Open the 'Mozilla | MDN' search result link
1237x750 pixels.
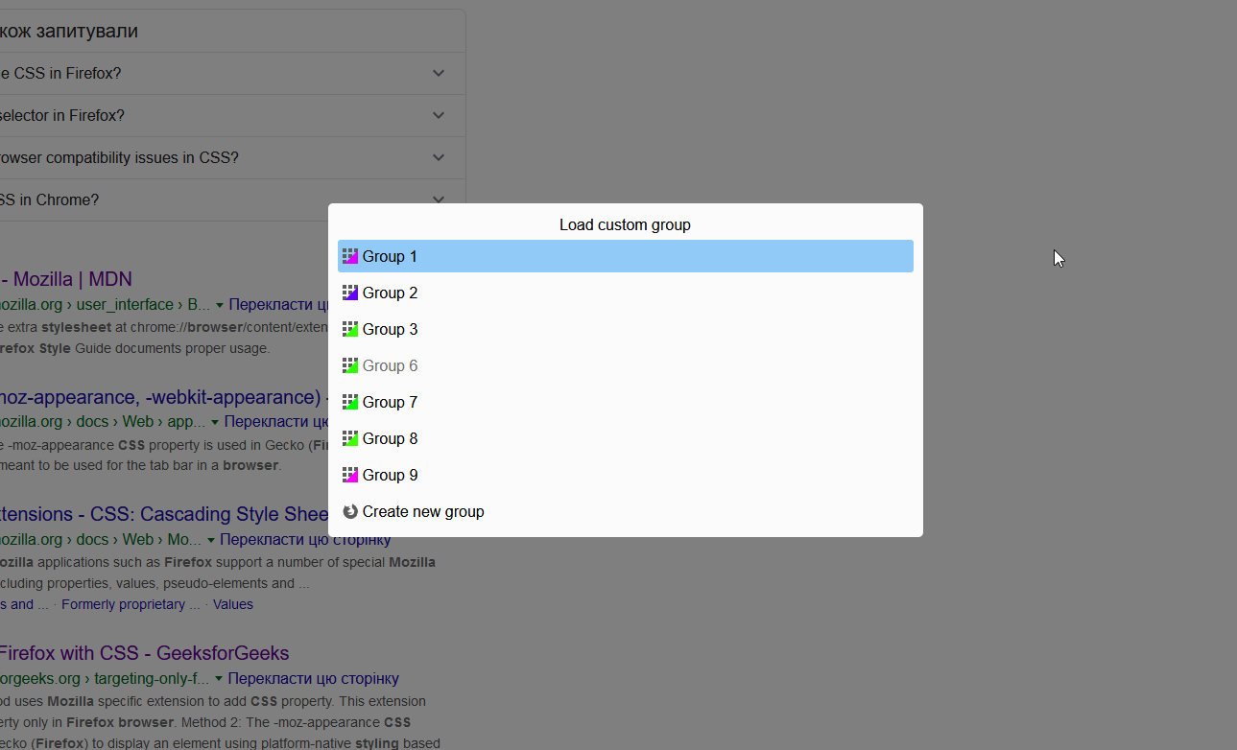pos(65,278)
